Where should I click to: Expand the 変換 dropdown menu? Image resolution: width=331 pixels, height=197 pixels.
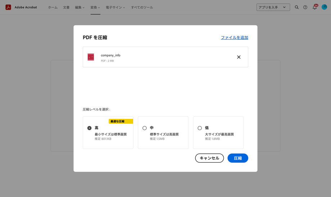95,7
